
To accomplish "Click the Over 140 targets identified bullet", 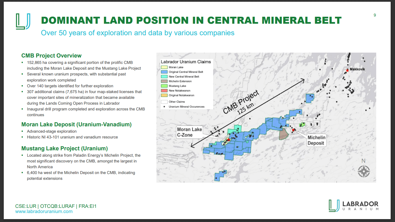I will point(70,86).
